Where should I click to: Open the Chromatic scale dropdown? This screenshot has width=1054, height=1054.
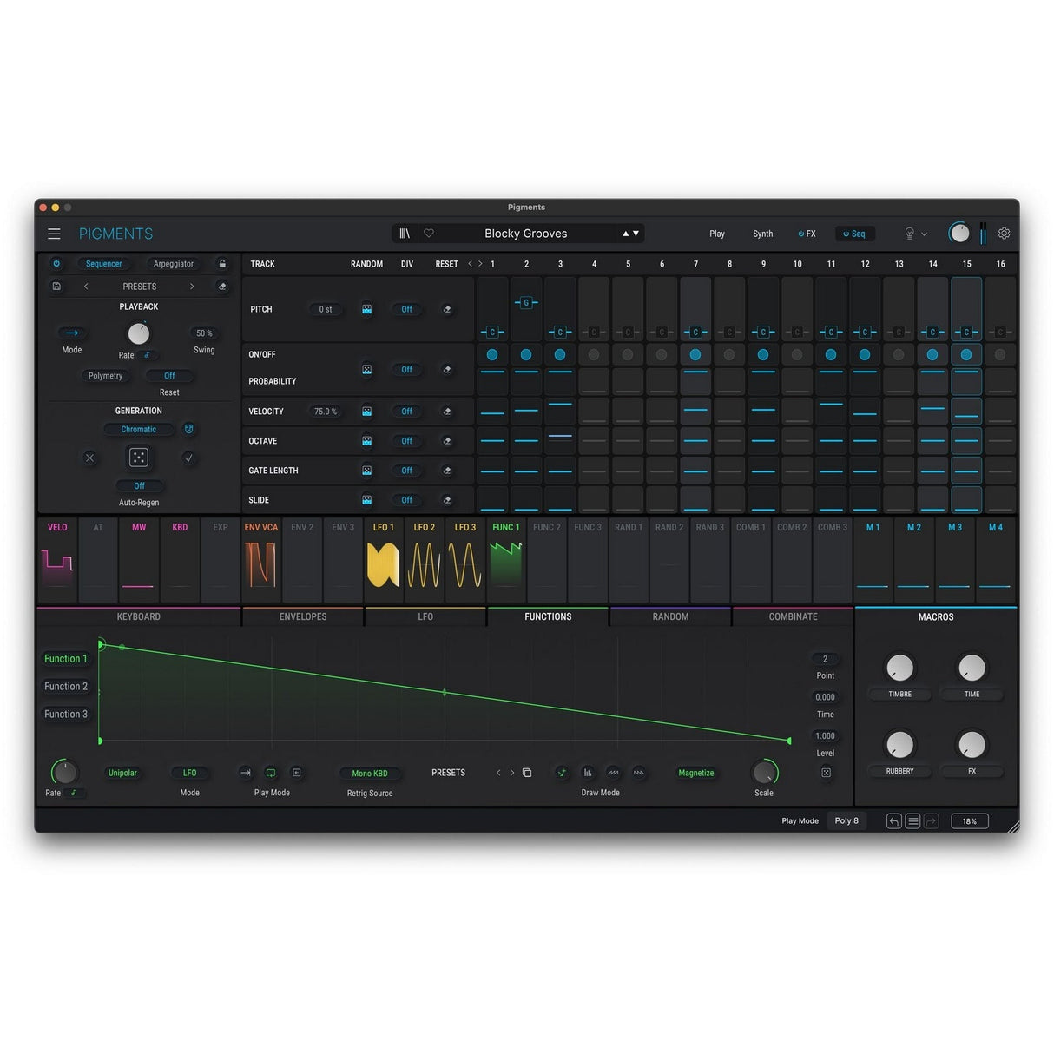tap(138, 429)
